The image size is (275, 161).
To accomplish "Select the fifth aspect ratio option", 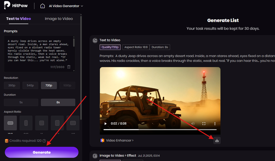I will 73,123.
